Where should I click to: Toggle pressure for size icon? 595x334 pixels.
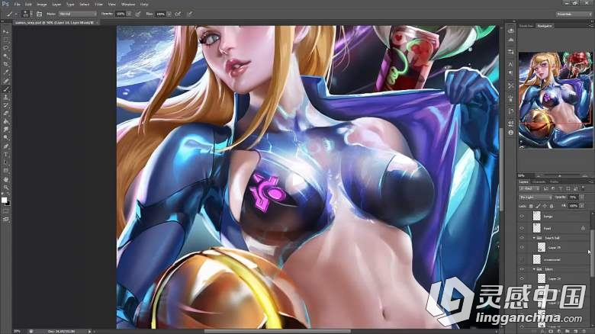[190, 14]
